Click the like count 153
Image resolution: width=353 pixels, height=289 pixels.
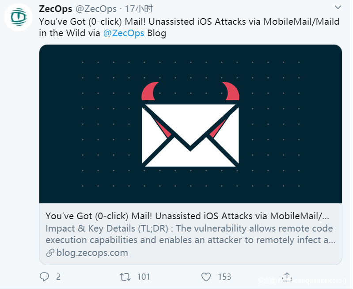[224, 277]
